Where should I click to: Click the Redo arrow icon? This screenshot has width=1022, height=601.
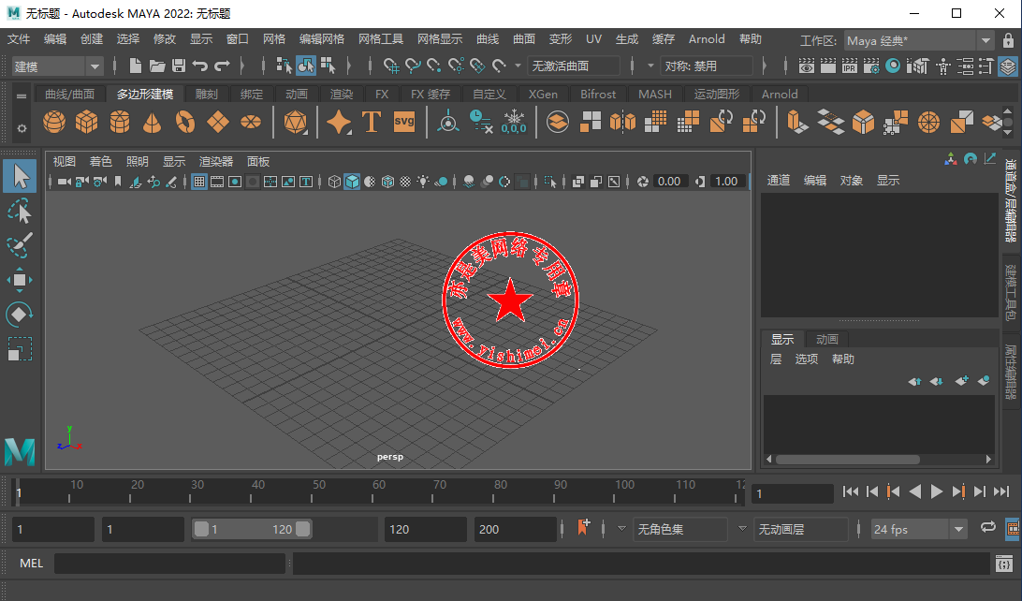coord(222,66)
